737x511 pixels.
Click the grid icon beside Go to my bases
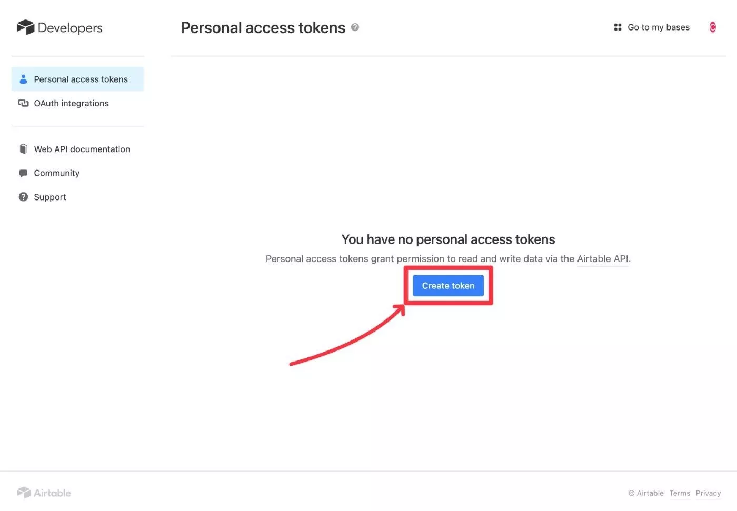pyautogui.click(x=618, y=27)
